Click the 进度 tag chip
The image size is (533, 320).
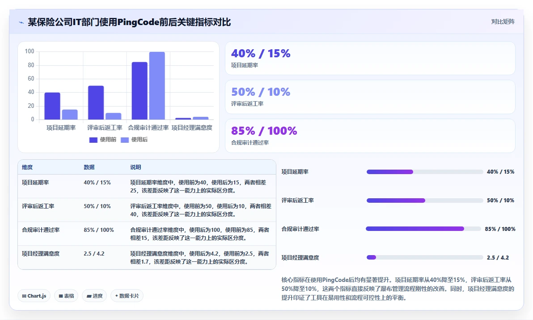(x=94, y=296)
